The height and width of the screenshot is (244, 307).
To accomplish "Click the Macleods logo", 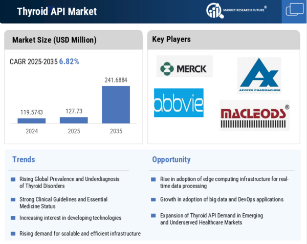I will [x=254, y=115].
